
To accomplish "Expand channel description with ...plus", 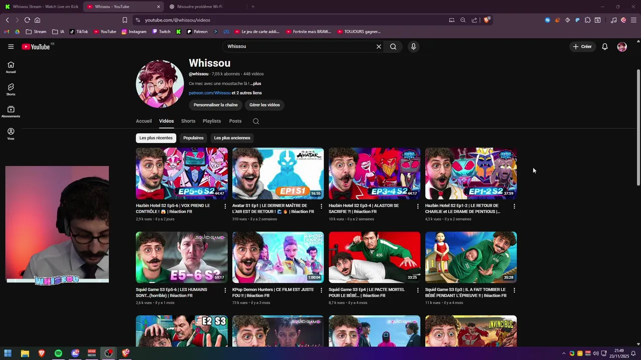I will 255,83.
